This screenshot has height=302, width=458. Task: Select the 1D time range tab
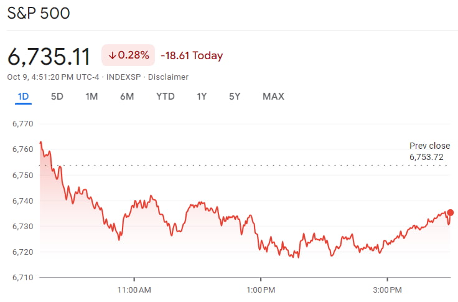click(23, 97)
